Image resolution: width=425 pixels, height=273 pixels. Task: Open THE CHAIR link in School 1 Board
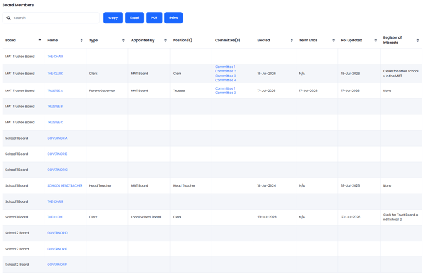55,201
